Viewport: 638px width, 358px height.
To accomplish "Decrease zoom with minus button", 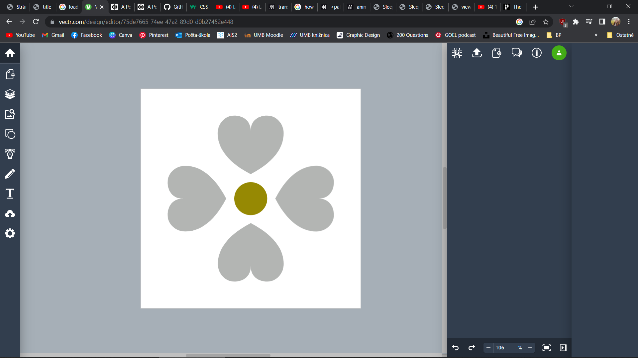I will [x=488, y=348].
